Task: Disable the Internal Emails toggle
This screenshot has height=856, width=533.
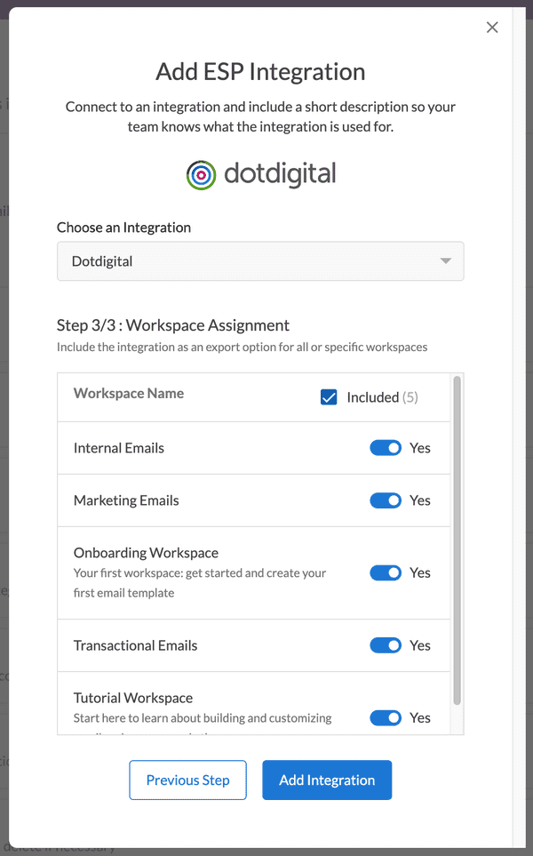Action: (386, 447)
